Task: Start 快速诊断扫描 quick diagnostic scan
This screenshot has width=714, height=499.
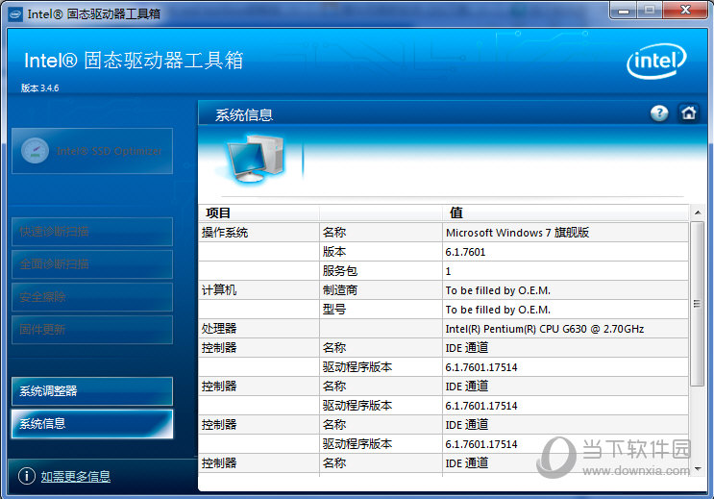Action: 92,232
